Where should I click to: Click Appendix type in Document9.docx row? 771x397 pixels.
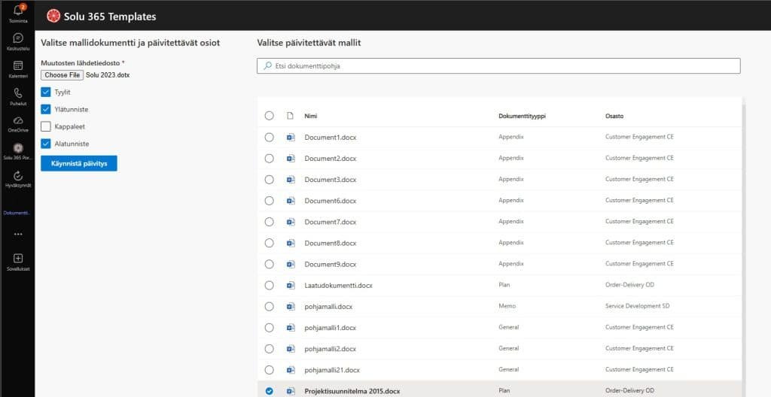(x=511, y=264)
